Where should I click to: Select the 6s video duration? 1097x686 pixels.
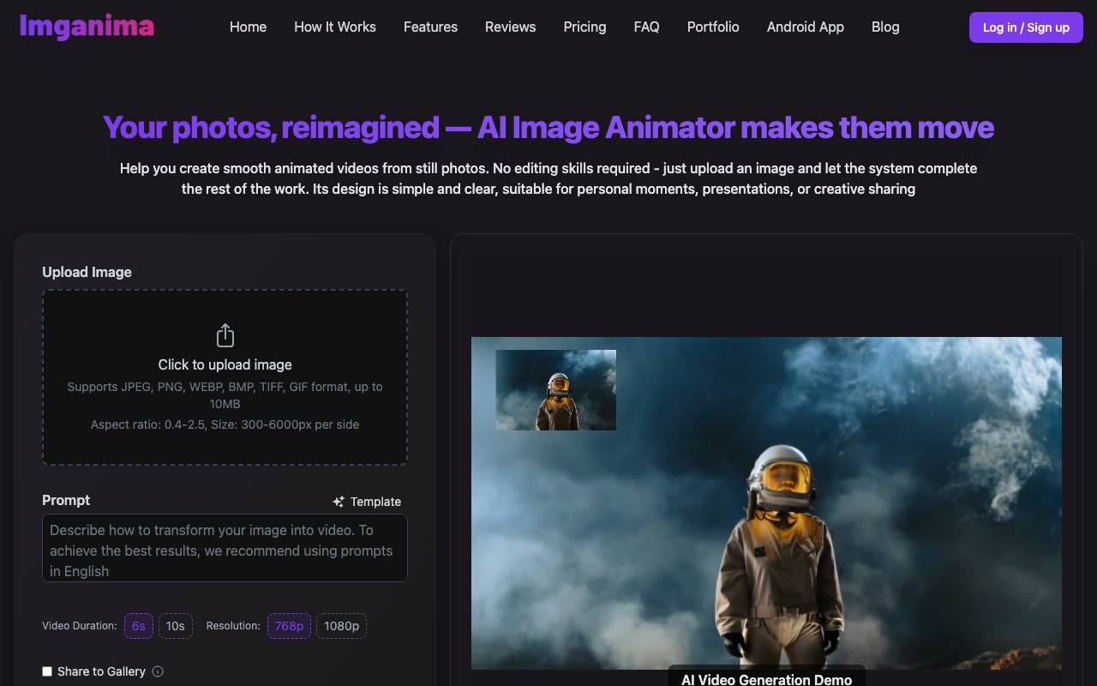(x=139, y=626)
